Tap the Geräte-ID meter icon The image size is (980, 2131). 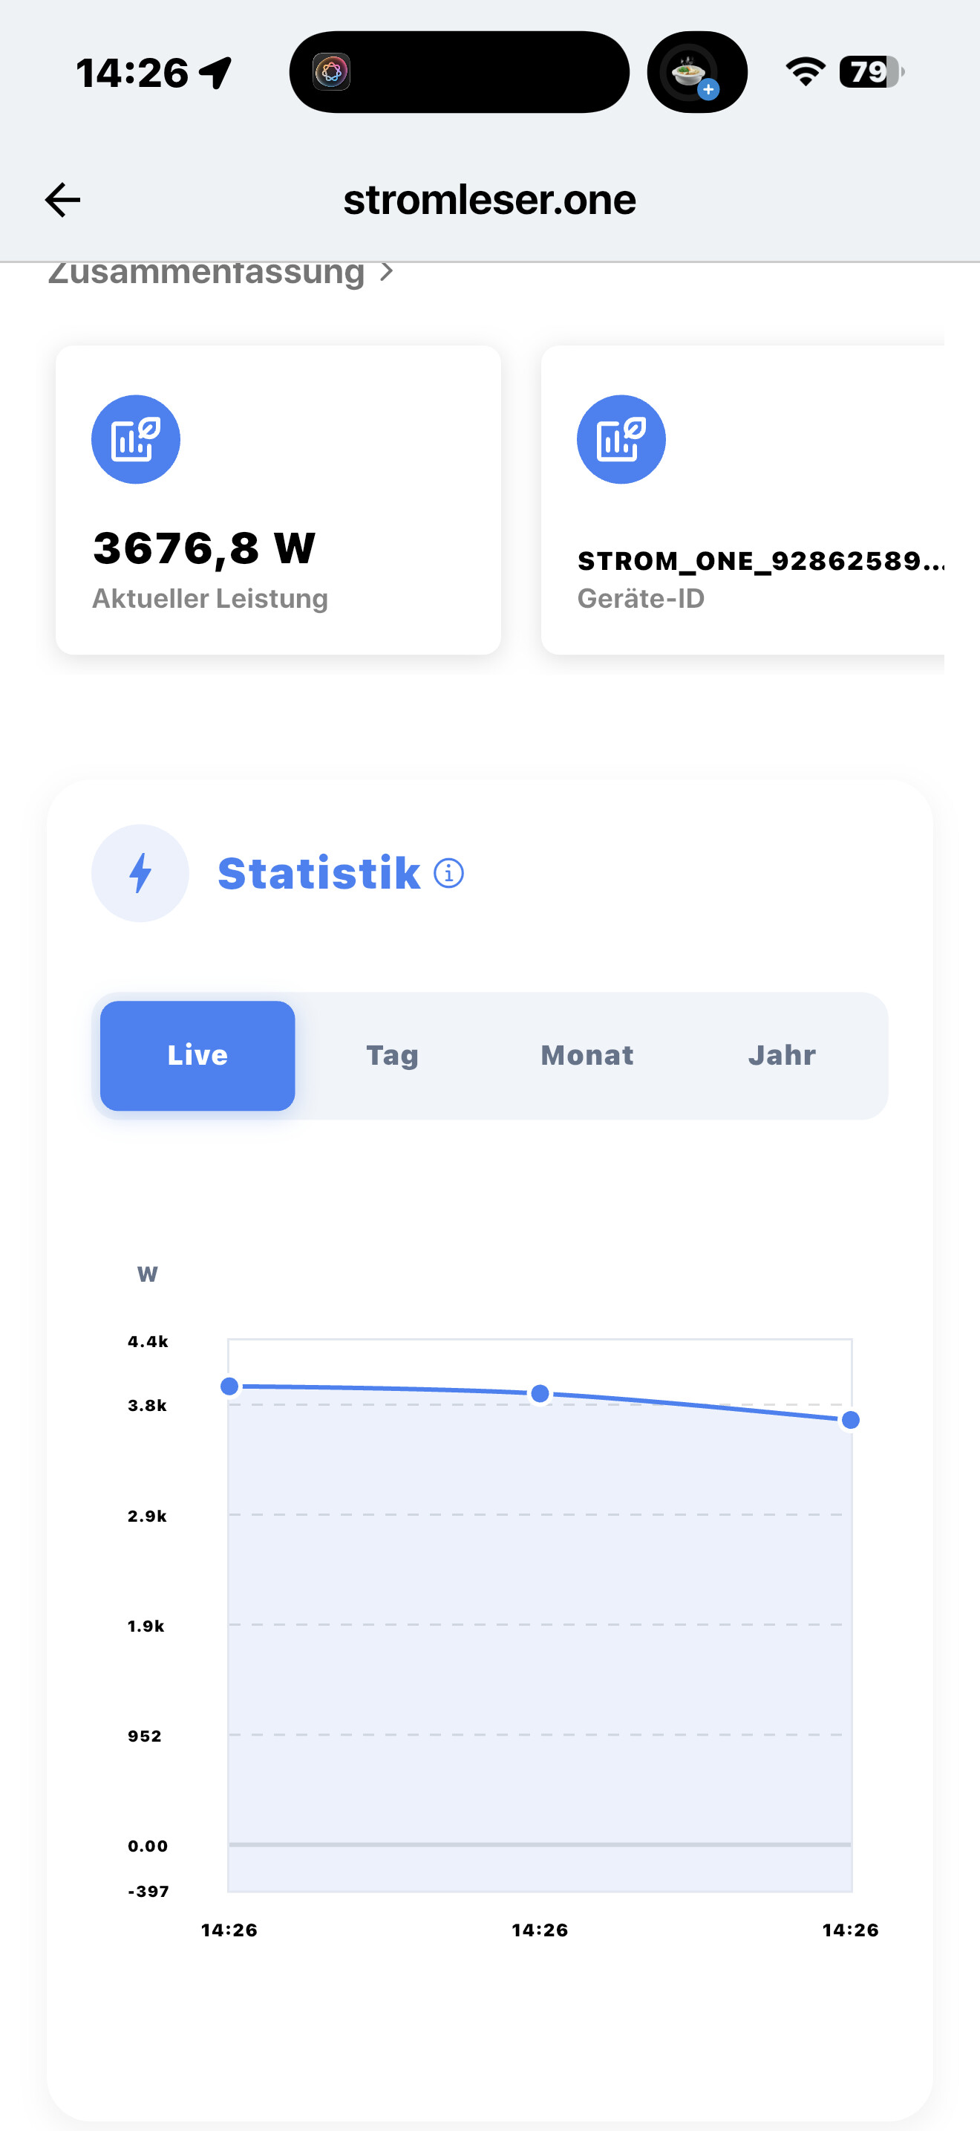[x=621, y=439]
